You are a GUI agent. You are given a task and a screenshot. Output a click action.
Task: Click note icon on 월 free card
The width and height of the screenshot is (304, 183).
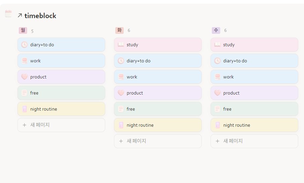click(24, 93)
